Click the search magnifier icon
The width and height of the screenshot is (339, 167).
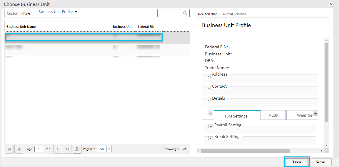[x=185, y=13]
